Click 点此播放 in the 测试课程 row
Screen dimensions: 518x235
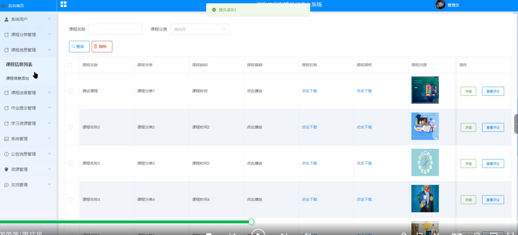pyautogui.click(x=255, y=91)
